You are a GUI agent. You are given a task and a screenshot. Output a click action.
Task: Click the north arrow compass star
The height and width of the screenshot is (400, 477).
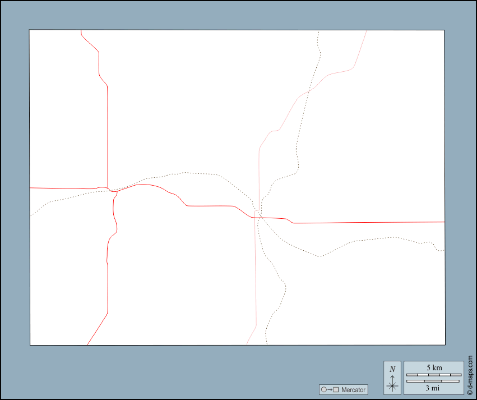tap(392, 385)
